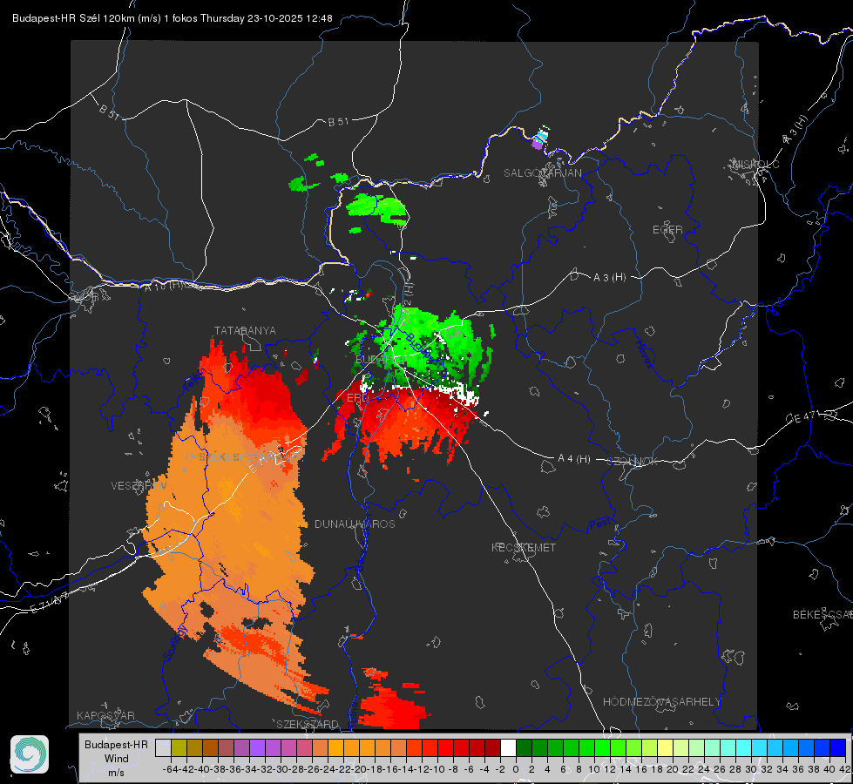Click the SZEKSZÁRD city label

[308, 724]
